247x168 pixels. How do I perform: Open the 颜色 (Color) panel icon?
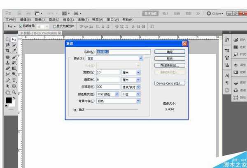pos(239,40)
